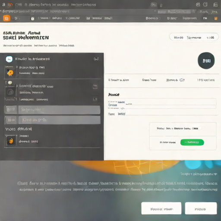Viewport: 221px width, 221px height.
Task: Select the orange bird thumbnail in first list item
Action: pyautogui.click(x=10, y=73)
